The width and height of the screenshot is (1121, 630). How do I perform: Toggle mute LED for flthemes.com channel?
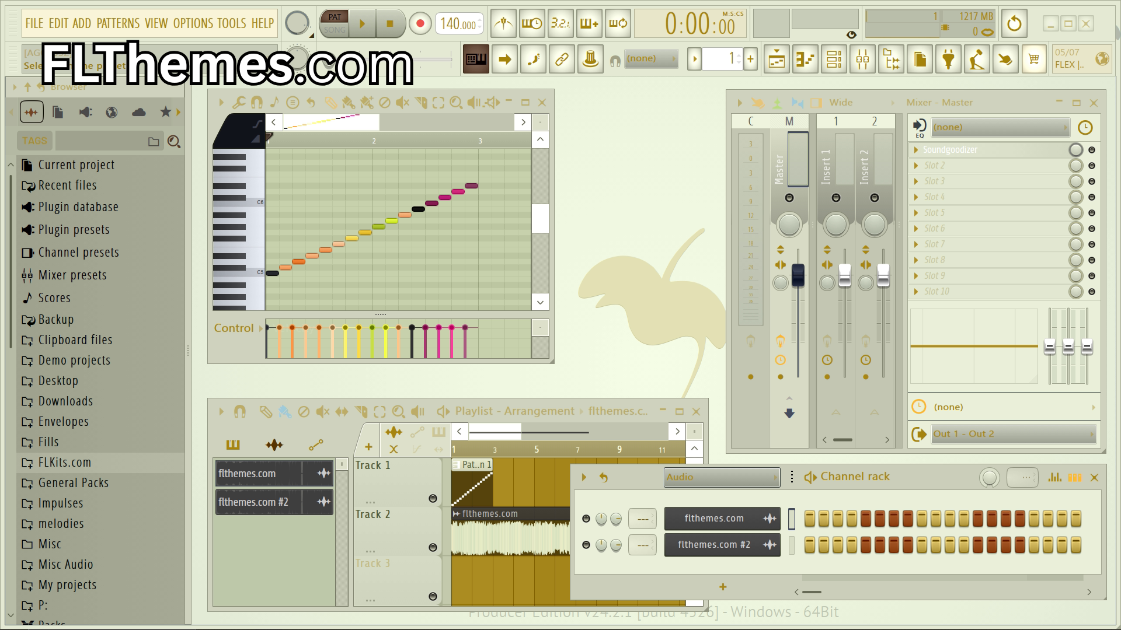(586, 519)
